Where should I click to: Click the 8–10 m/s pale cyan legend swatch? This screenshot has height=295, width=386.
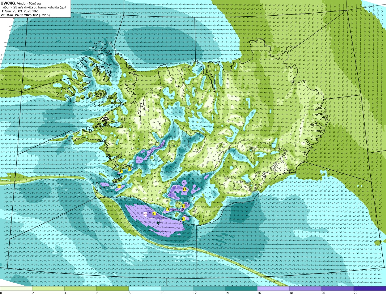click(145, 289)
